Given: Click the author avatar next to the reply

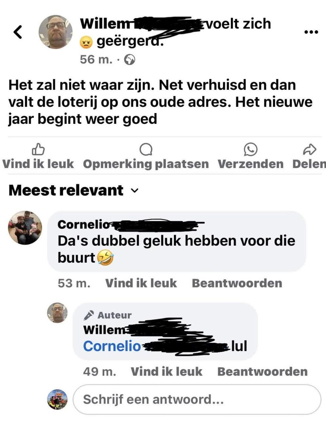Looking at the screenshot, I should click(58, 313).
